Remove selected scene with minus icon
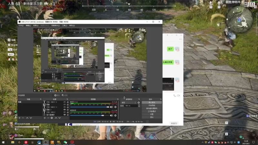 [23, 118]
